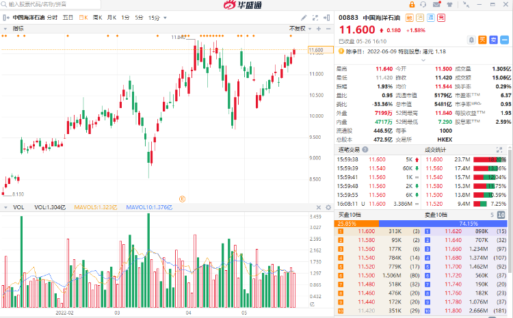Click the MAVOL10 legend value

[149, 207]
